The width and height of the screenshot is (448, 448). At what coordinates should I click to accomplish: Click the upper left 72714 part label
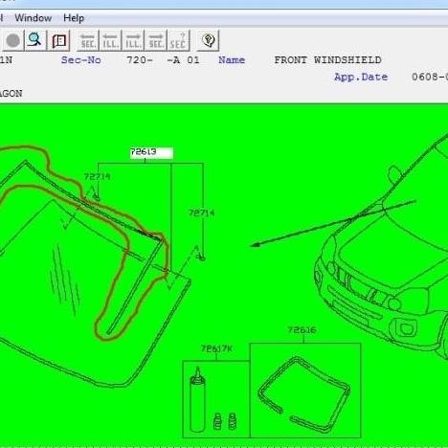[97, 176]
